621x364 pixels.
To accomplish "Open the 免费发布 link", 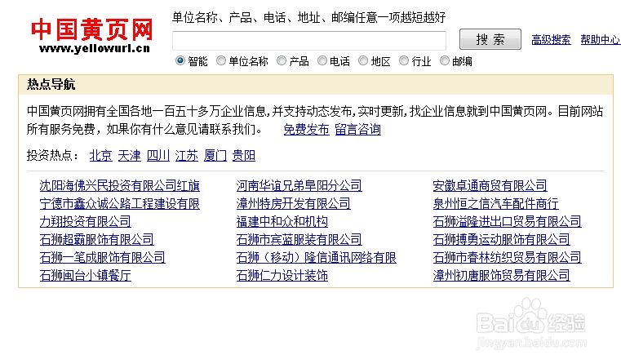I will click(306, 130).
